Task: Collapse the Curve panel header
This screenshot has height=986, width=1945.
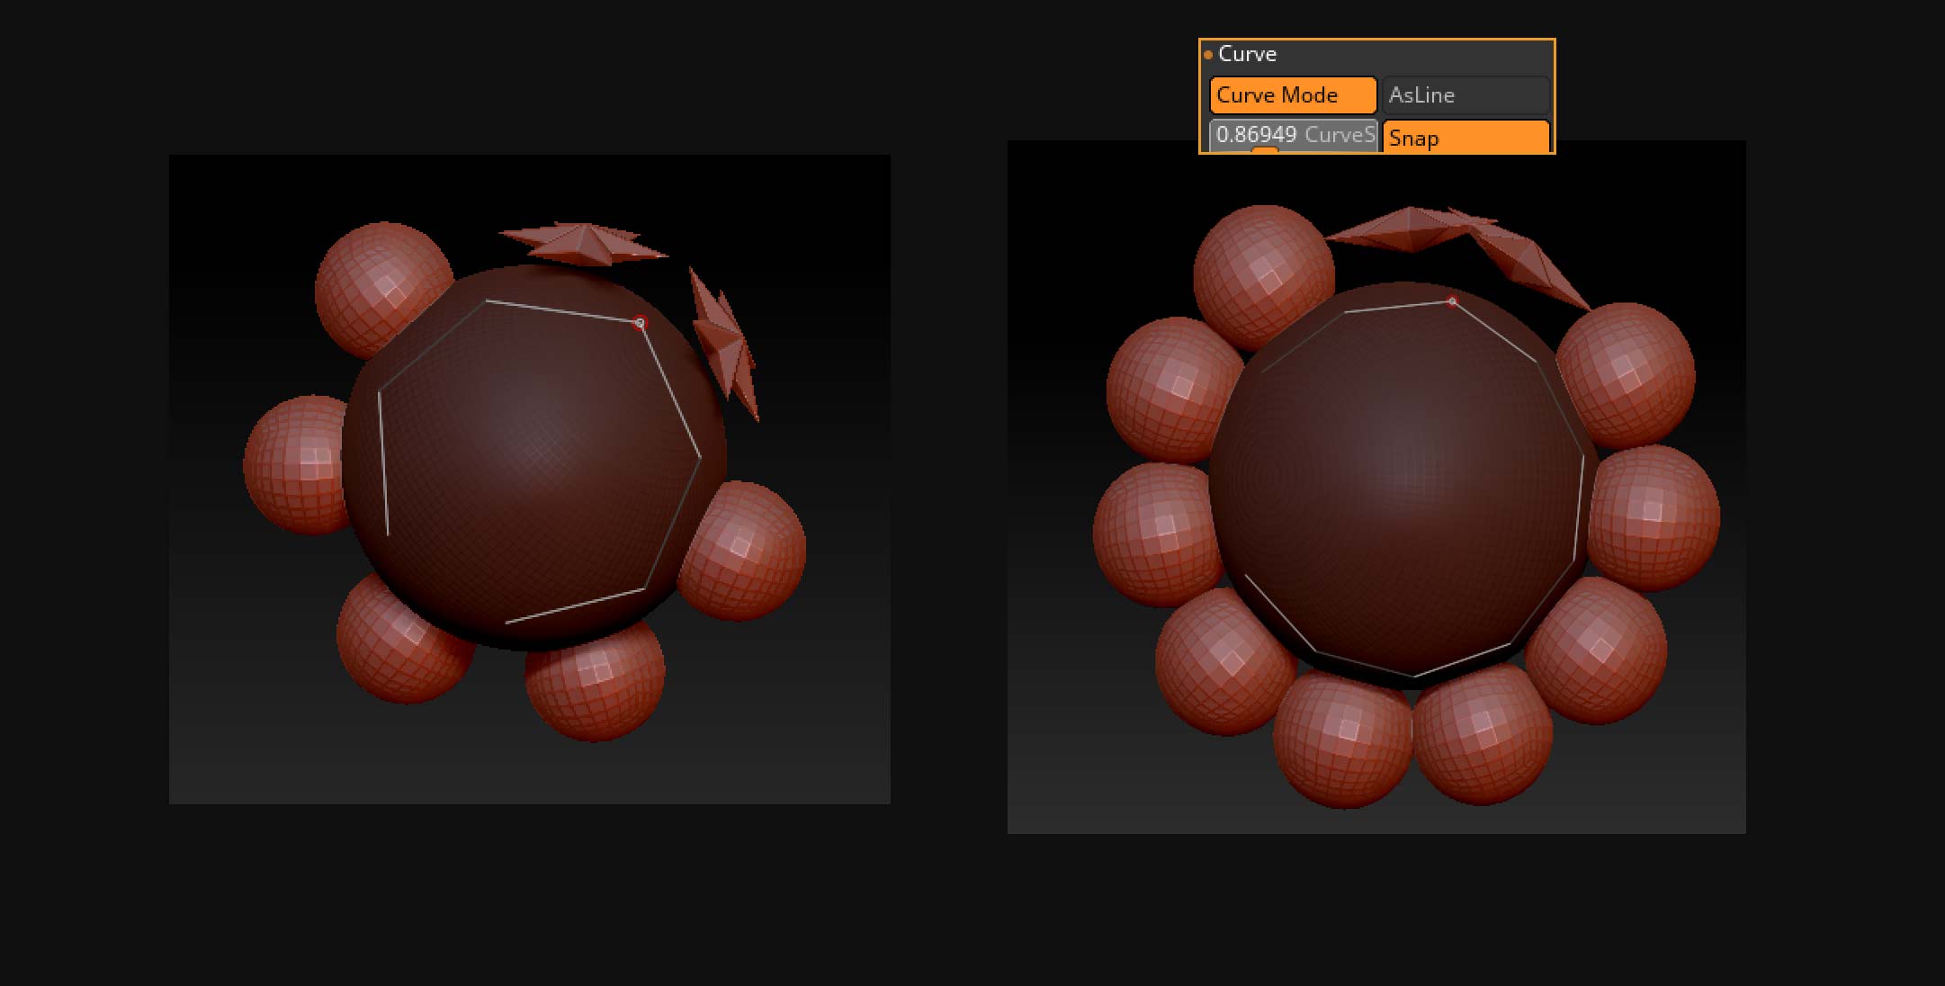Action: click(1247, 54)
